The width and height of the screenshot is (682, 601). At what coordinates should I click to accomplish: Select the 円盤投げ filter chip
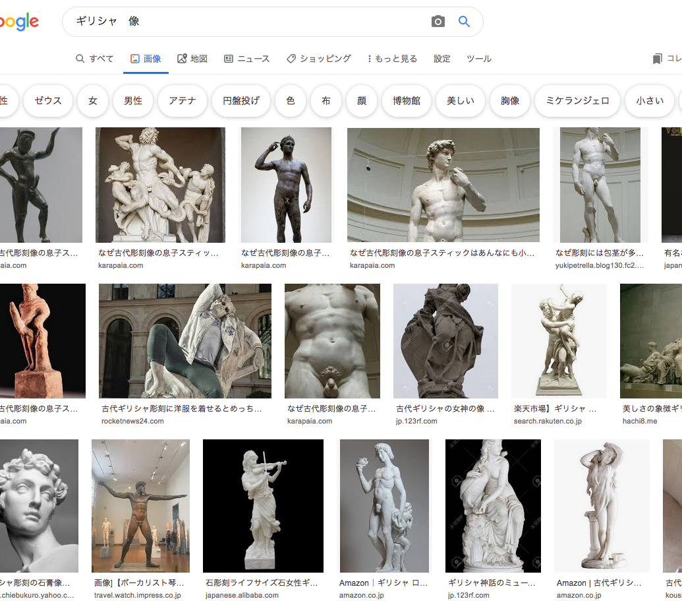241,101
